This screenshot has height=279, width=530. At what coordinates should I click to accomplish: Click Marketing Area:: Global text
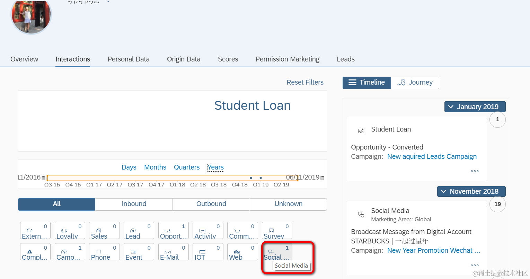pos(401,219)
